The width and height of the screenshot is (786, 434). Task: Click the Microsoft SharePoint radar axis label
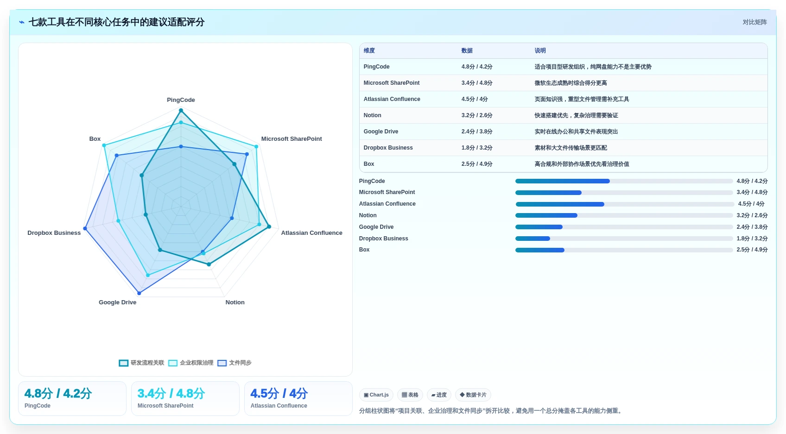click(x=292, y=139)
